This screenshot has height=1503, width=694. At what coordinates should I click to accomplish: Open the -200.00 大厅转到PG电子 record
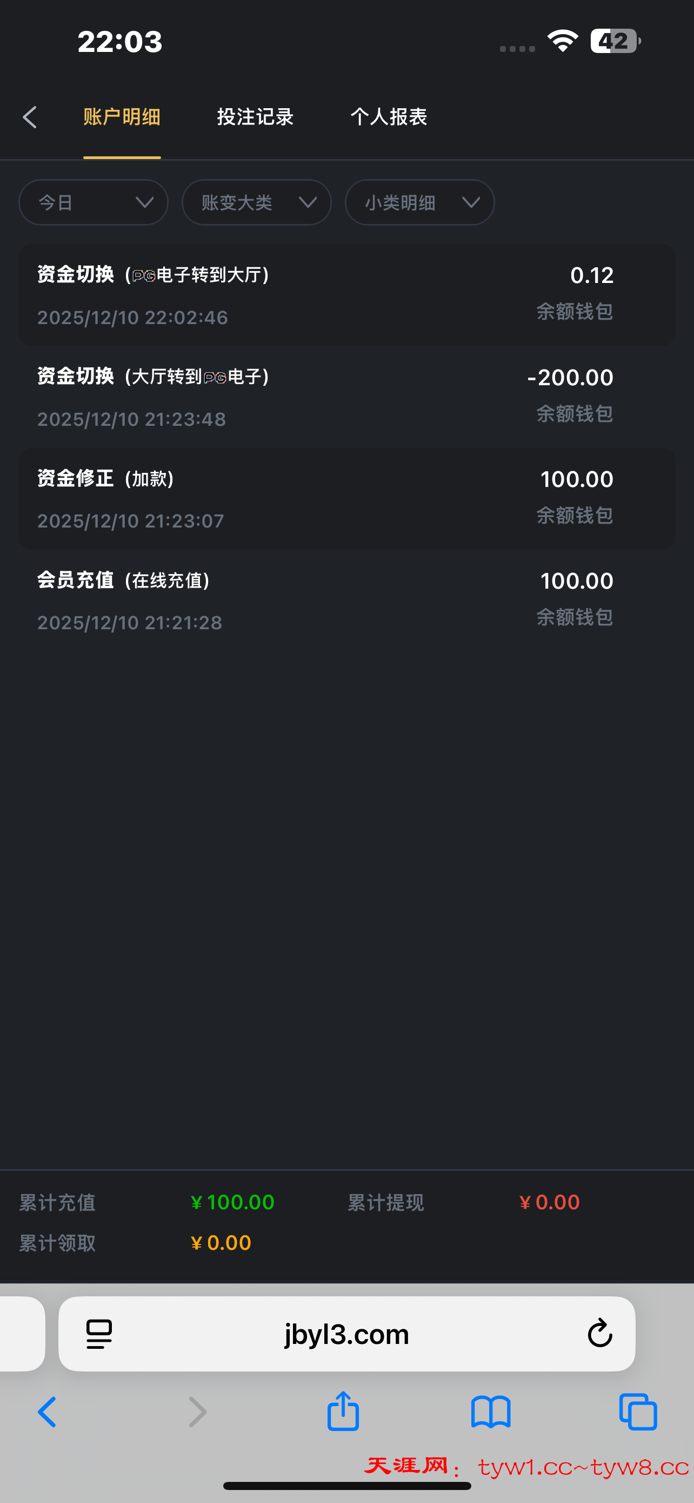[x=346, y=397]
